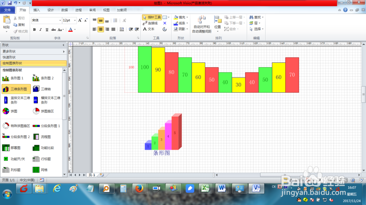Select the 条形图 1 shape
The width and height of the screenshot is (366, 205).
[x=13, y=78]
